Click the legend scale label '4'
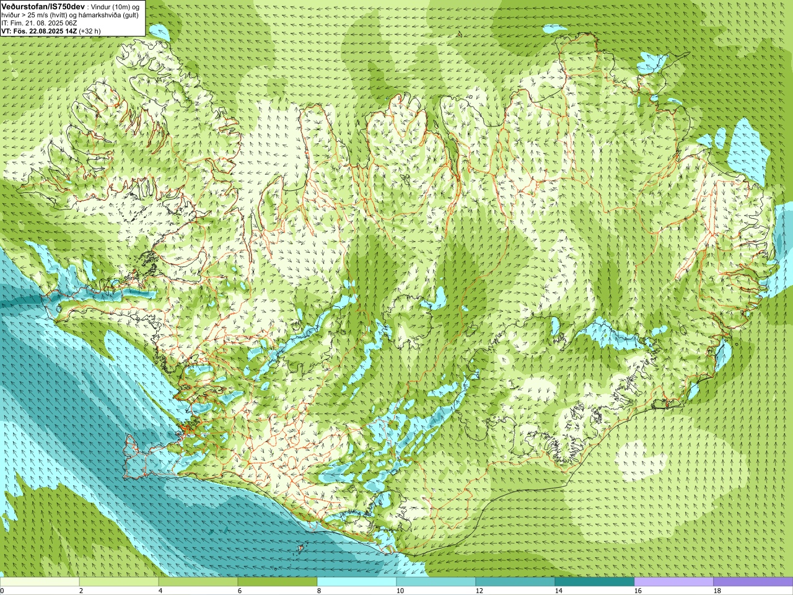 160,591
